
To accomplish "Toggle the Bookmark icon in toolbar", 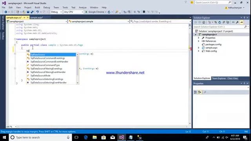I will pyautogui.click(x=144, y=12).
